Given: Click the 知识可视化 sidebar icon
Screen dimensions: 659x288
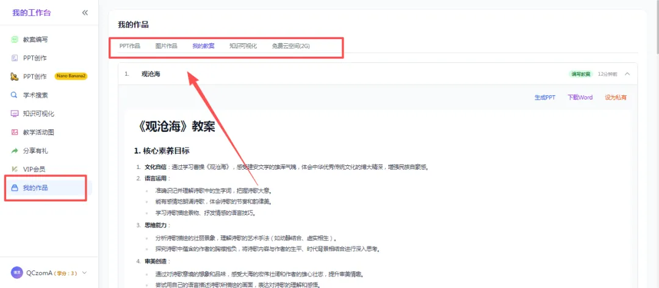Looking at the screenshot, I should pos(15,113).
